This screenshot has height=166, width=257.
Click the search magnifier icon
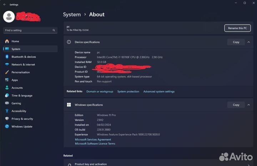(x=54, y=30)
